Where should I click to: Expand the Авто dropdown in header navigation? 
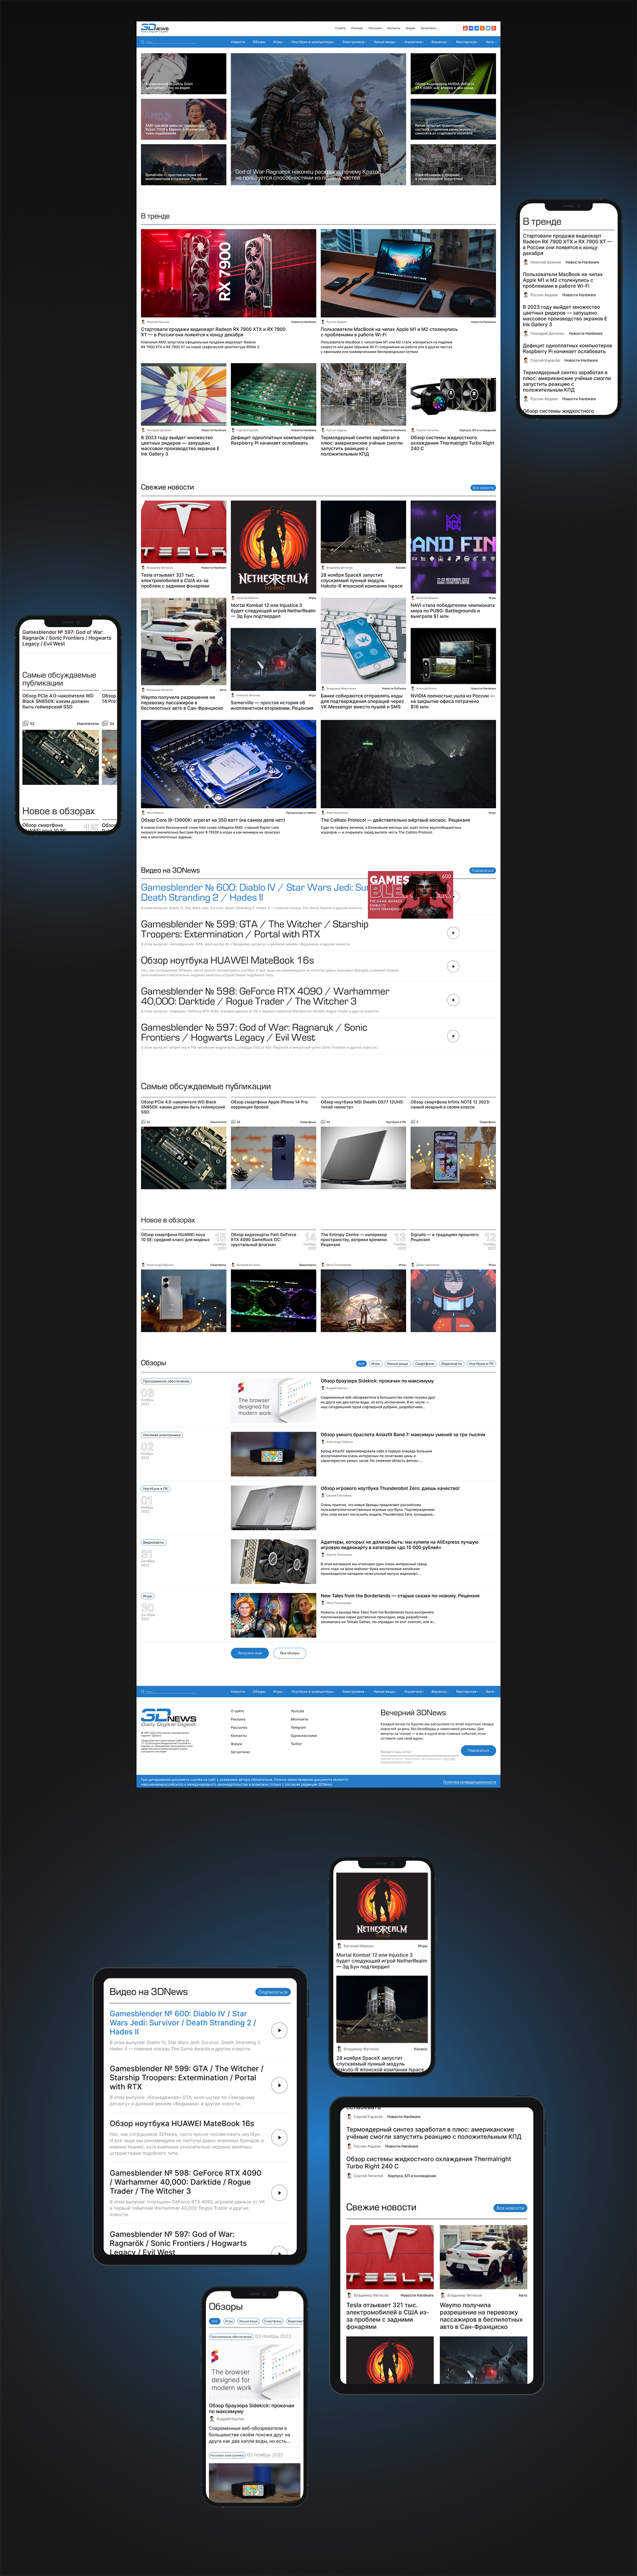490,42
